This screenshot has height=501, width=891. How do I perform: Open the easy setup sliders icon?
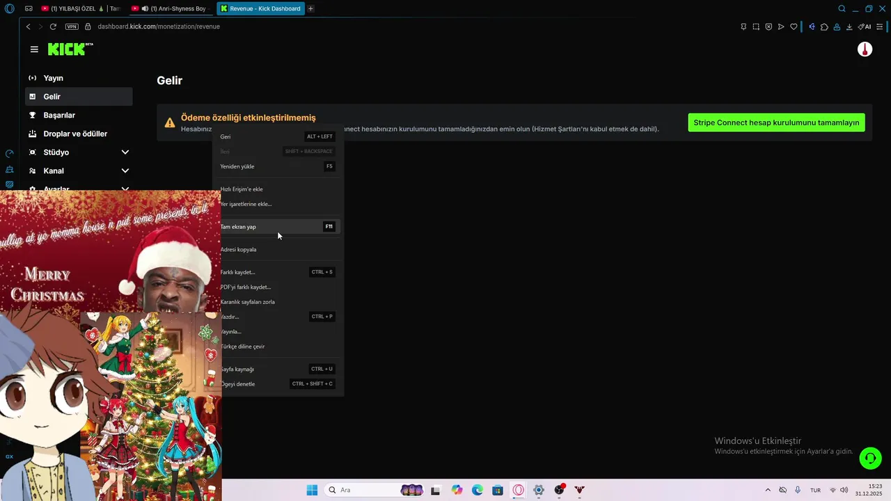pyautogui.click(x=881, y=26)
